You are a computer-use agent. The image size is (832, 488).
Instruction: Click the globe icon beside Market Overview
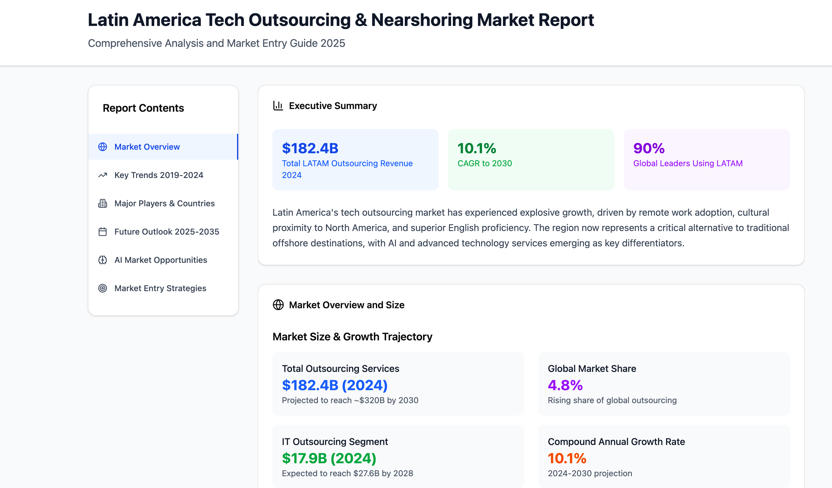pyautogui.click(x=103, y=147)
